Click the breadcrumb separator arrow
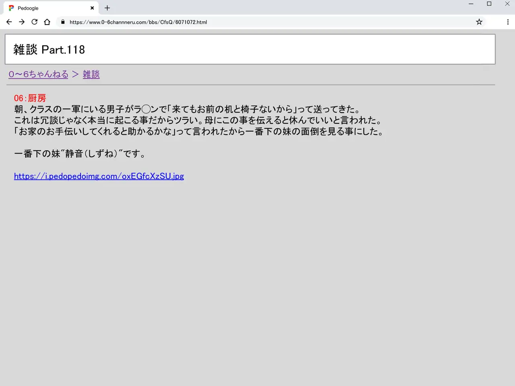The height and width of the screenshot is (386, 515). click(x=75, y=74)
